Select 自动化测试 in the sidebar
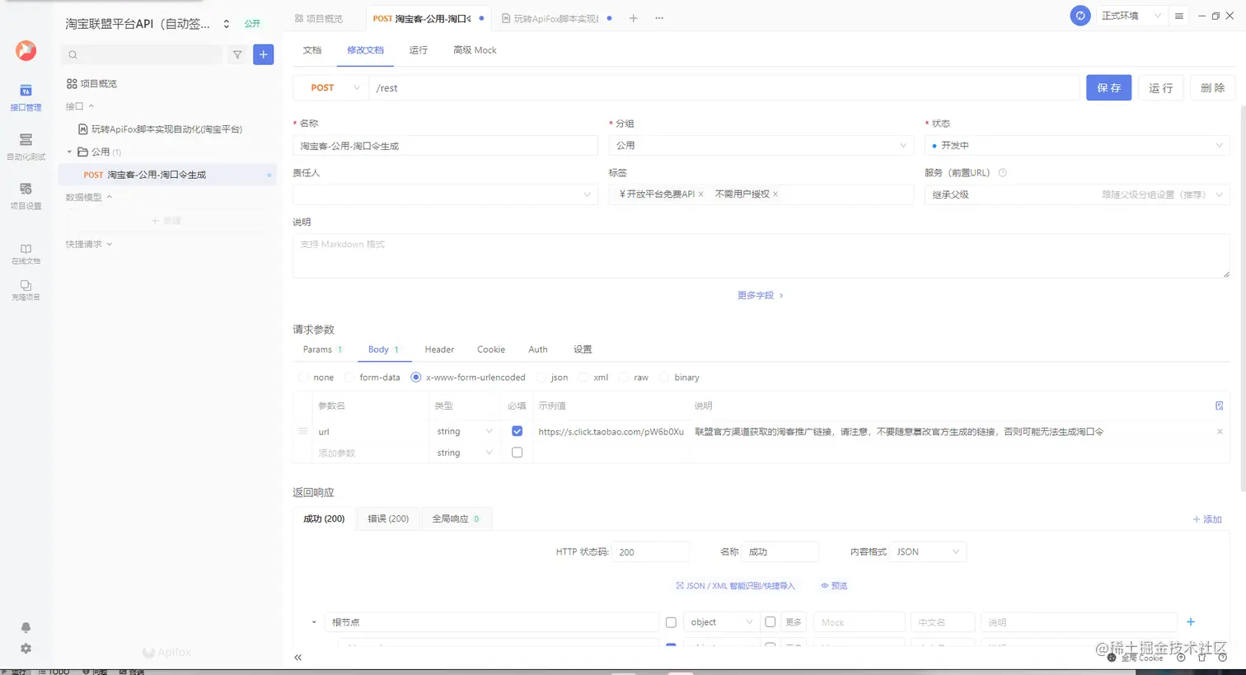This screenshot has width=1246, height=675. (25, 142)
